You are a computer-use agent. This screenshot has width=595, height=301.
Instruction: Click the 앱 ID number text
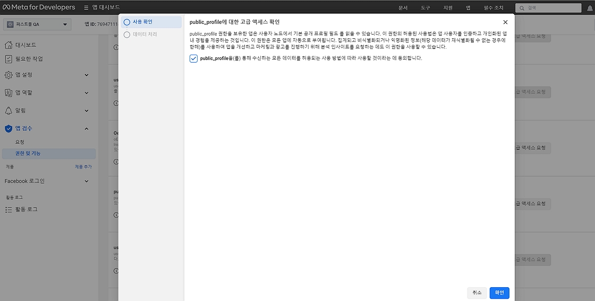pyautogui.click(x=101, y=24)
